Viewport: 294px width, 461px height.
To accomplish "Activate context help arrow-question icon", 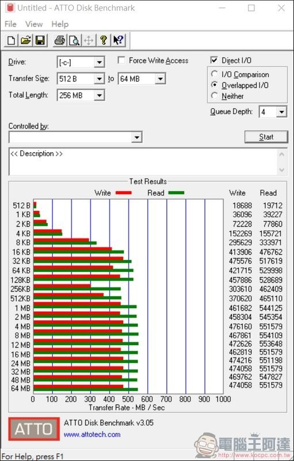I will pyautogui.click(x=119, y=40).
